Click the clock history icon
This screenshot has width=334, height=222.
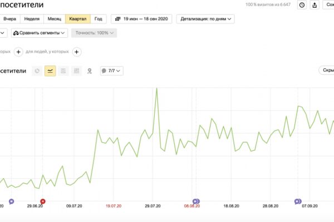(x=302, y=5)
